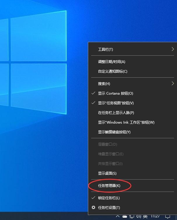The height and width of the screenshot is (220, 177).
Task: Click the gear icon beside 任务栏设置
Action: pos(93,208)
